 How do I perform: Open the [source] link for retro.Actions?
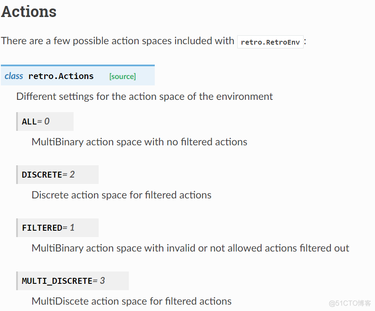pyautogui.click(x=122, y=76)
